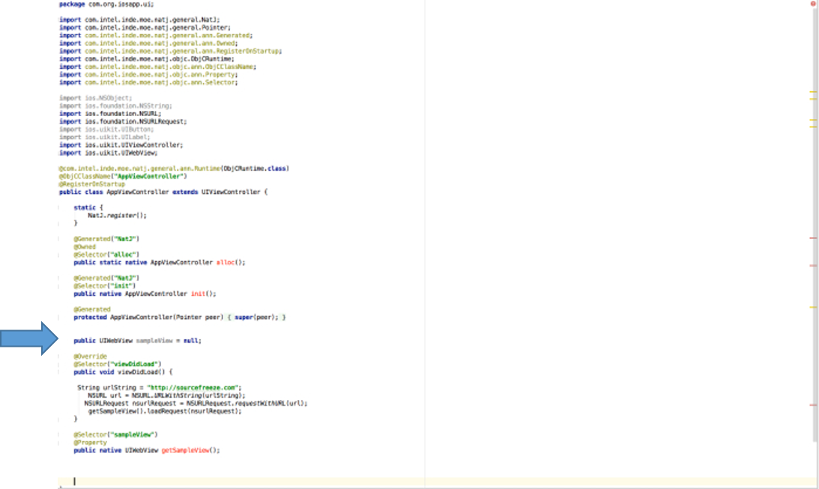Image resolution: width=819 pixels, height=489 pixels.
Task: Click the import of general.ann.Generated
Action: [156, 35]
